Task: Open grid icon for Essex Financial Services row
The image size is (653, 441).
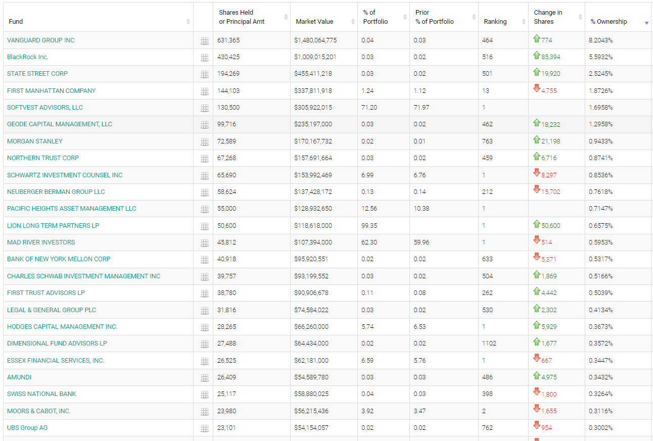Action: coord(205,361)
